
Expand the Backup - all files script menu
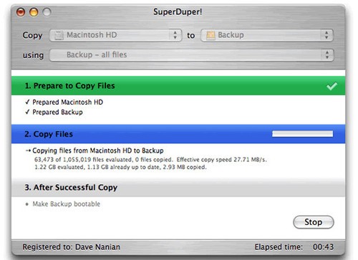tap(191, 55)
